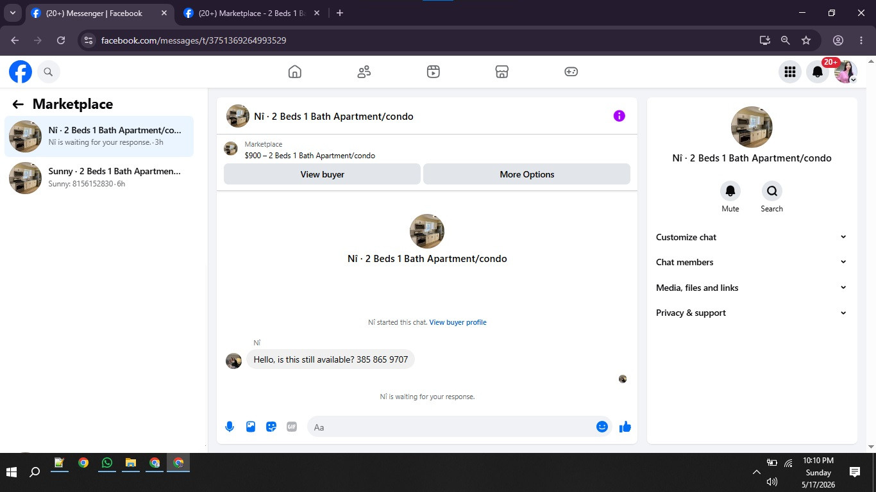Click the More Options button
This screenshot has width=876, height=492.
click(526, 174)
